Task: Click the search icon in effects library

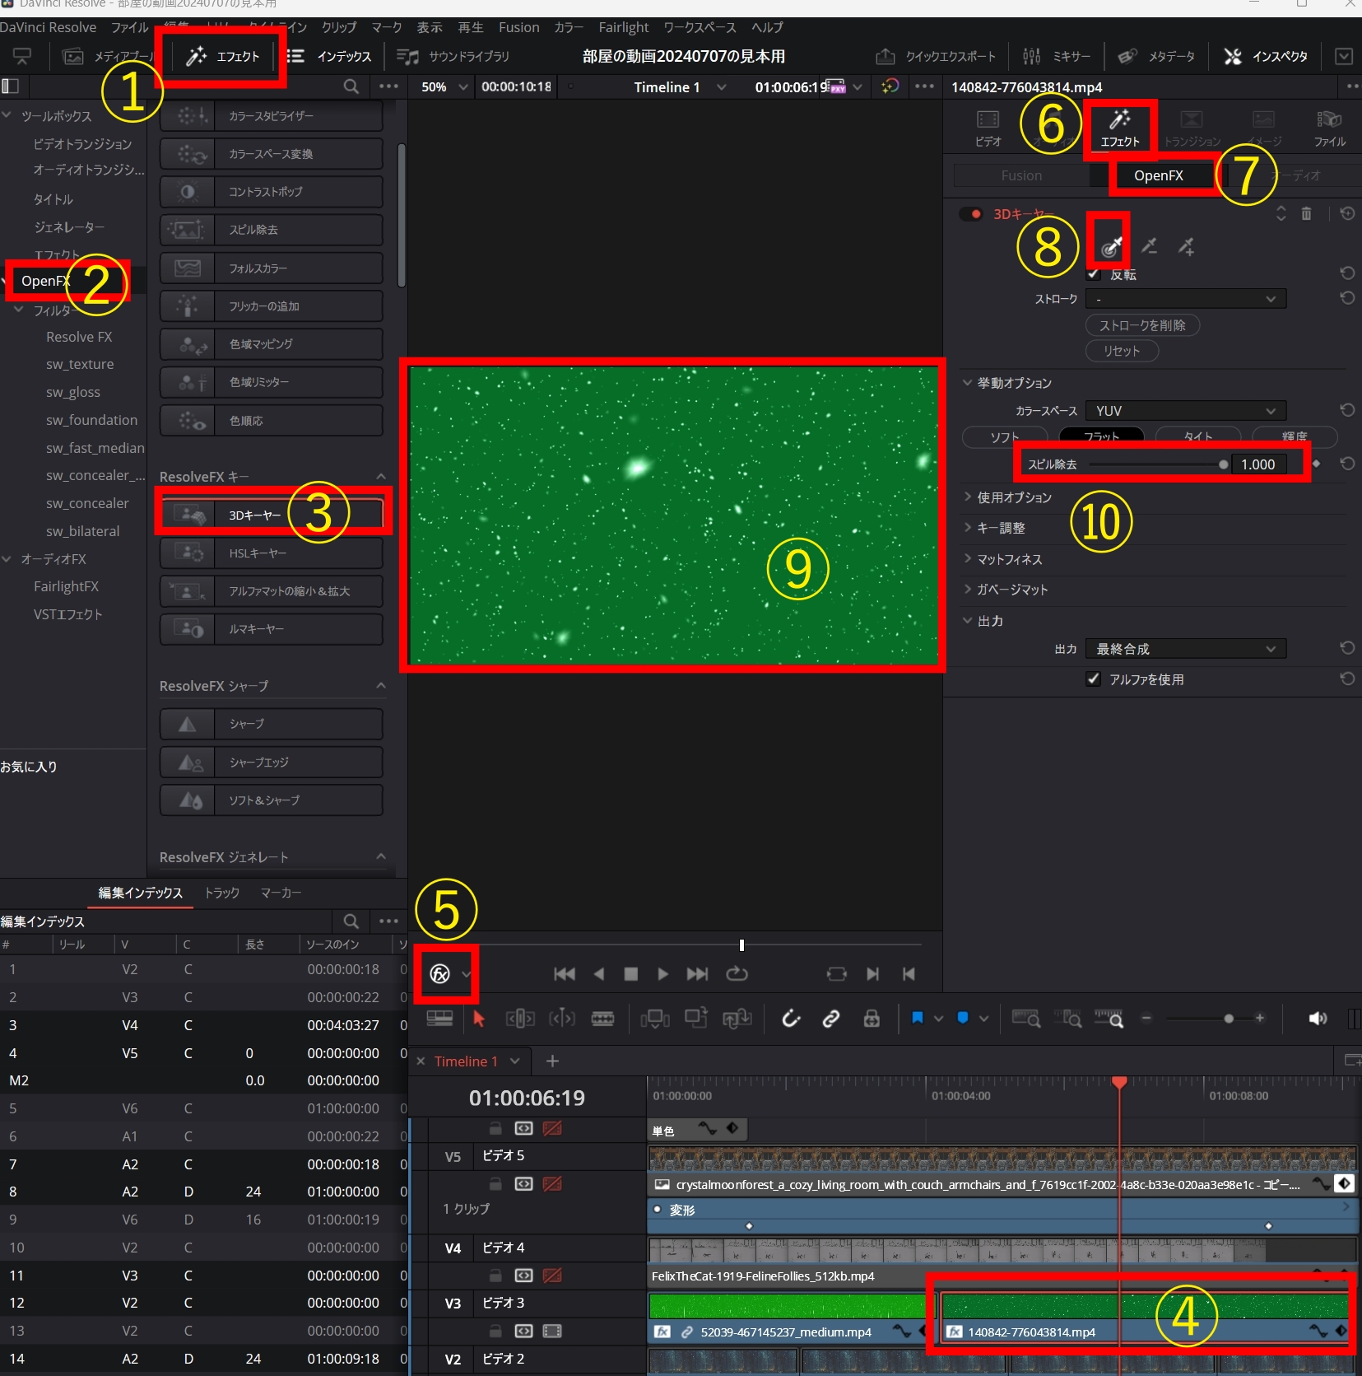Action: (x=351, y=86)
